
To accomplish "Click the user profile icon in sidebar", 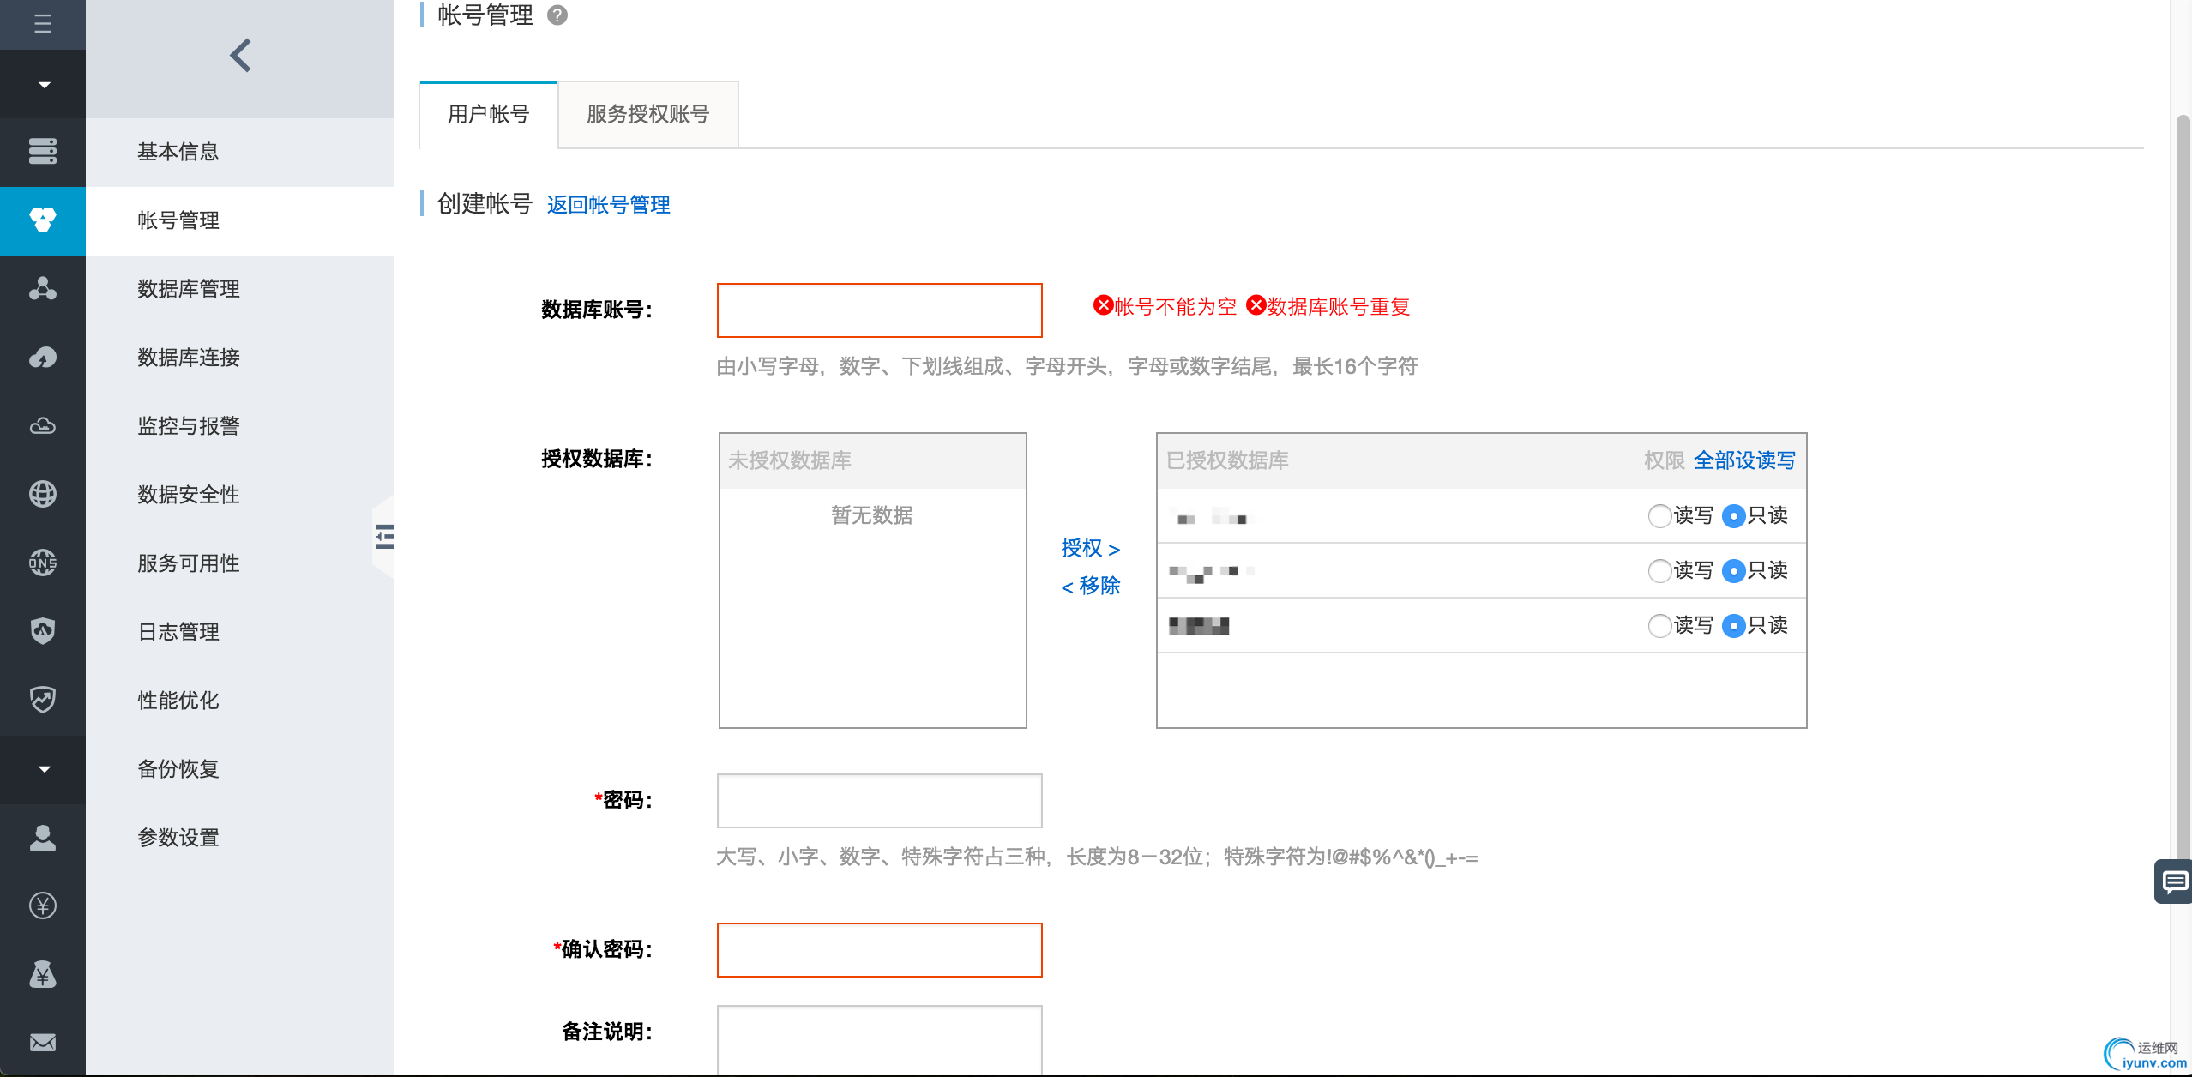I will click(x=42, y=837).
